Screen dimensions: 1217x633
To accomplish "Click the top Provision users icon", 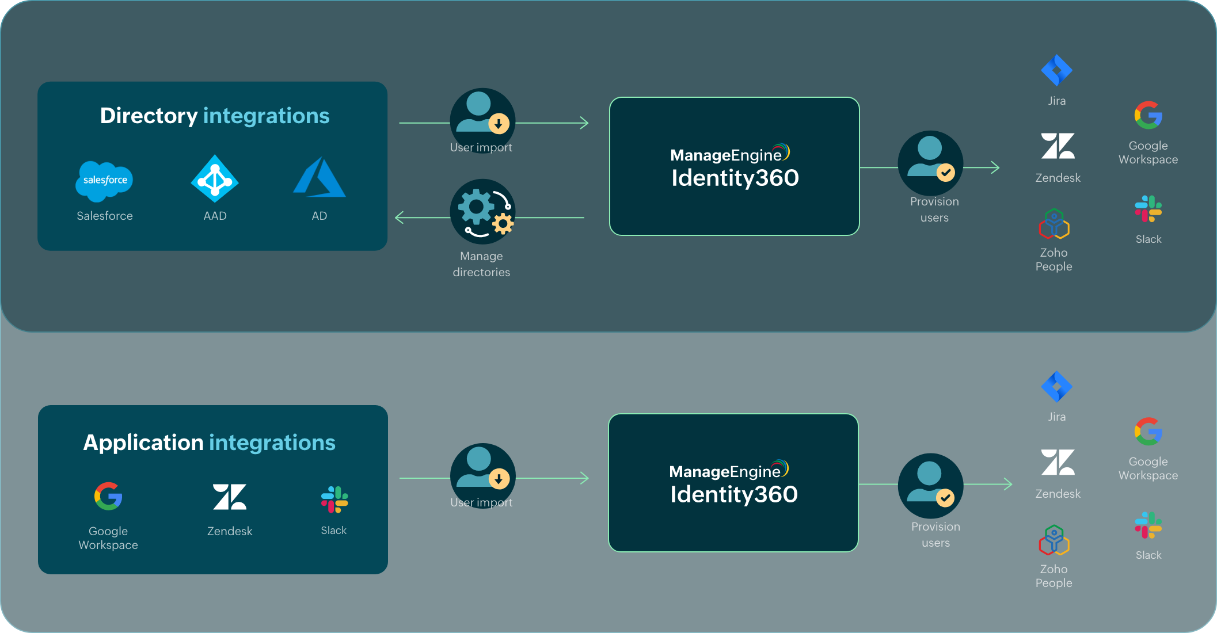I will (930, 161).
